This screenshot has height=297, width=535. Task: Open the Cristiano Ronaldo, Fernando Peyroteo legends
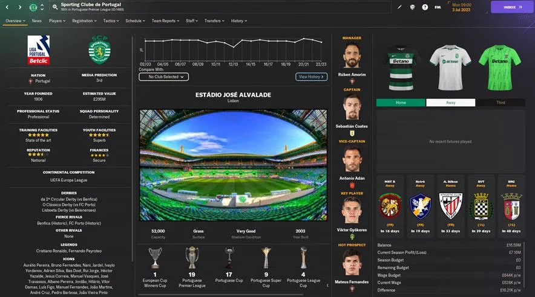point(69,251)
